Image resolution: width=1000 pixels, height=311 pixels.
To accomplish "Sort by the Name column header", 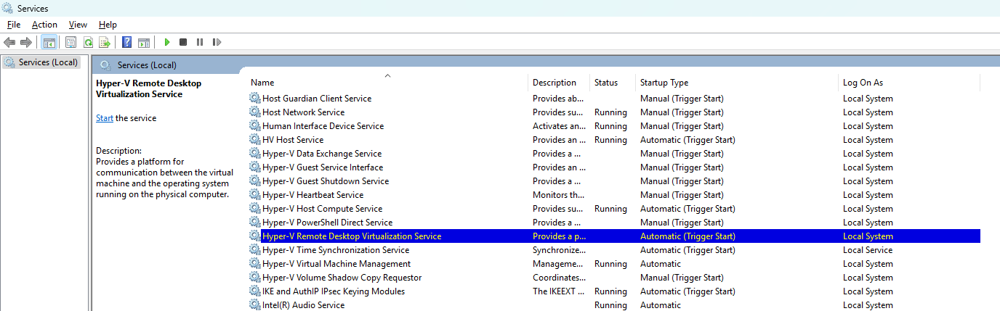I will 262,83.
